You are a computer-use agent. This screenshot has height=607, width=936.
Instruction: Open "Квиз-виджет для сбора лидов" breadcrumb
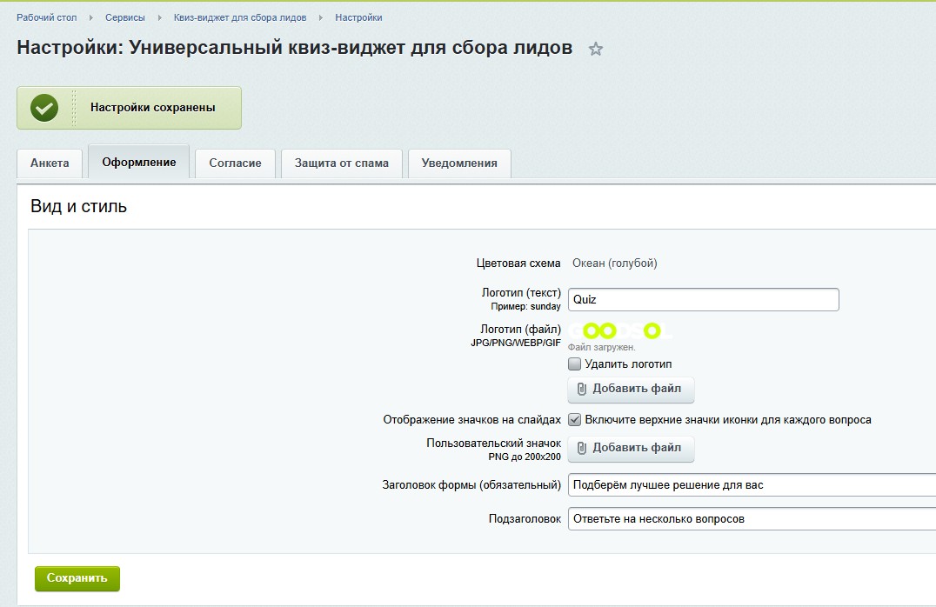click(x=240, y=18)
